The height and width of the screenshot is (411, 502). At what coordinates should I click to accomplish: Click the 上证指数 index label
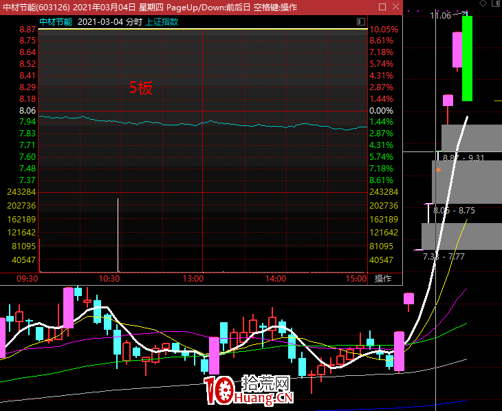(162, 22)
